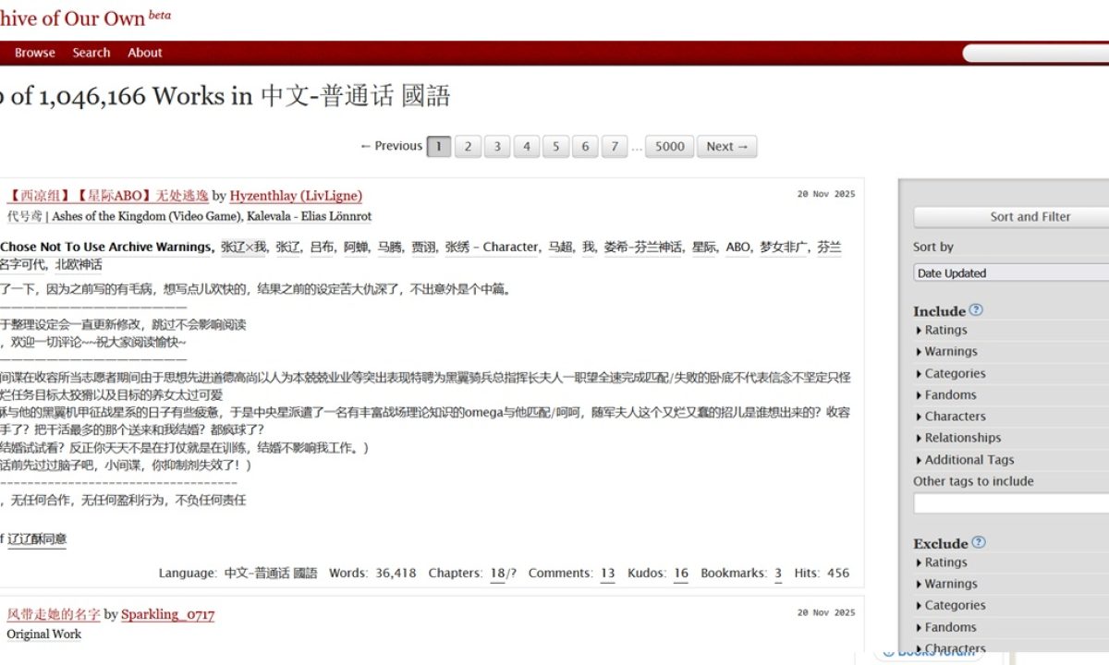Open the Sort by dropdown showing Date Updated
The height and width of the screenshot is (665, 1109).
tap(1009, 272)
